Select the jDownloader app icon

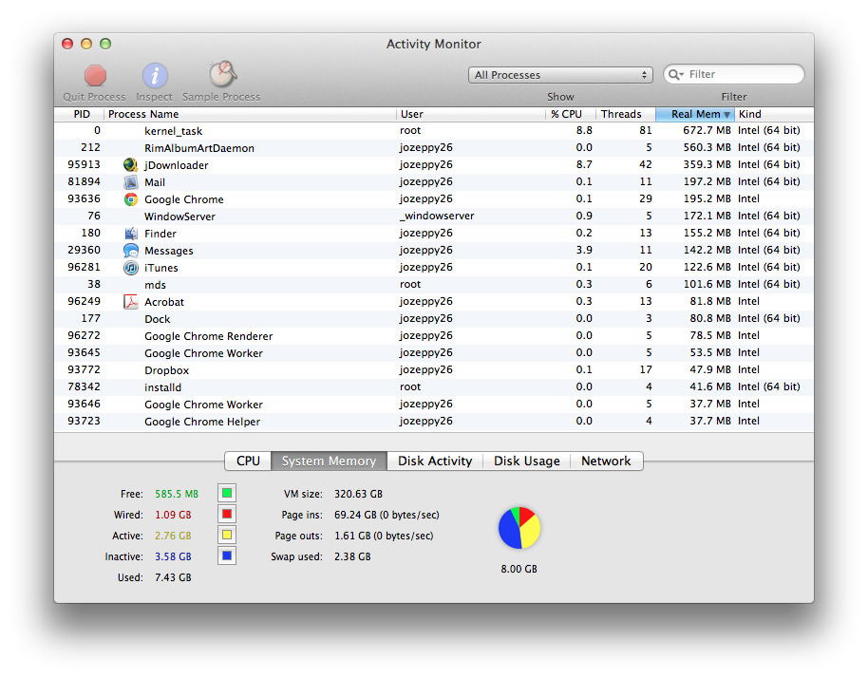click(131, 165)
